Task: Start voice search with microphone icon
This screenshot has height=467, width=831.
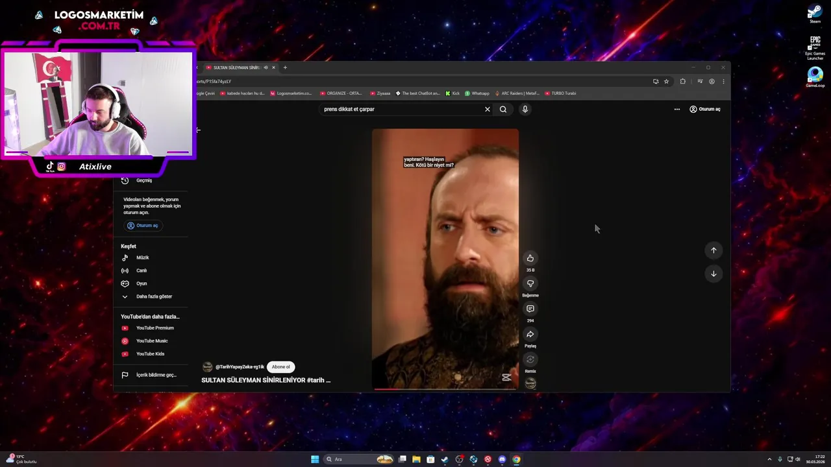Action: tap(525, 109)
